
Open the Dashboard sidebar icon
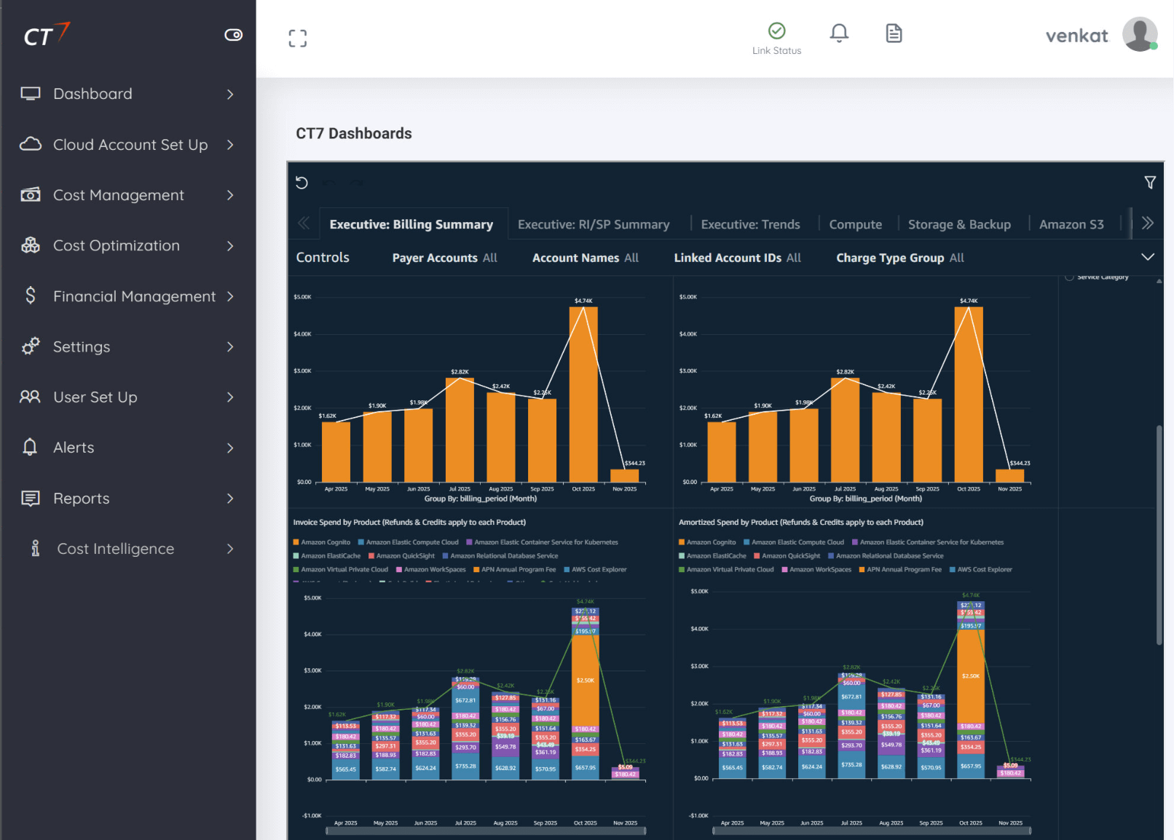[x=30, y=93]
